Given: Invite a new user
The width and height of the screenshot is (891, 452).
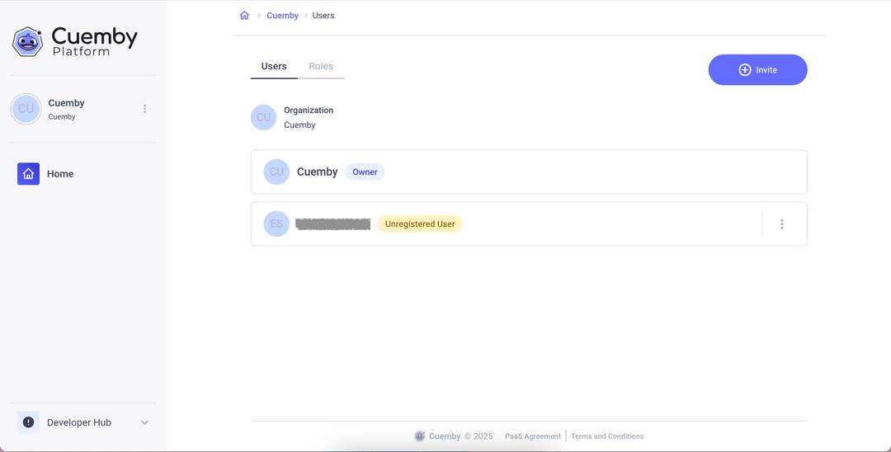Looking at the screenshot, I should click(757, 70).
